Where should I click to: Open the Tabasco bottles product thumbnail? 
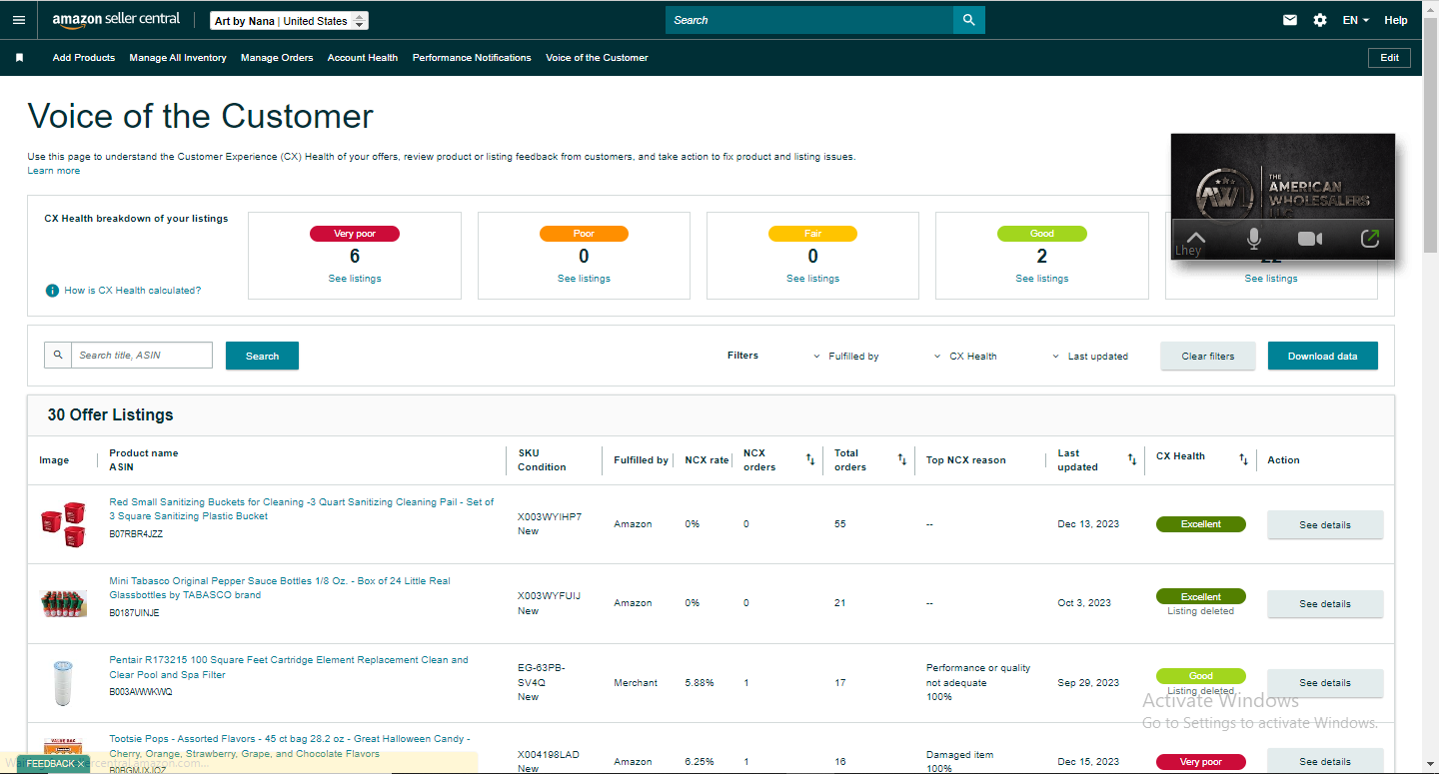coord(63,603)
